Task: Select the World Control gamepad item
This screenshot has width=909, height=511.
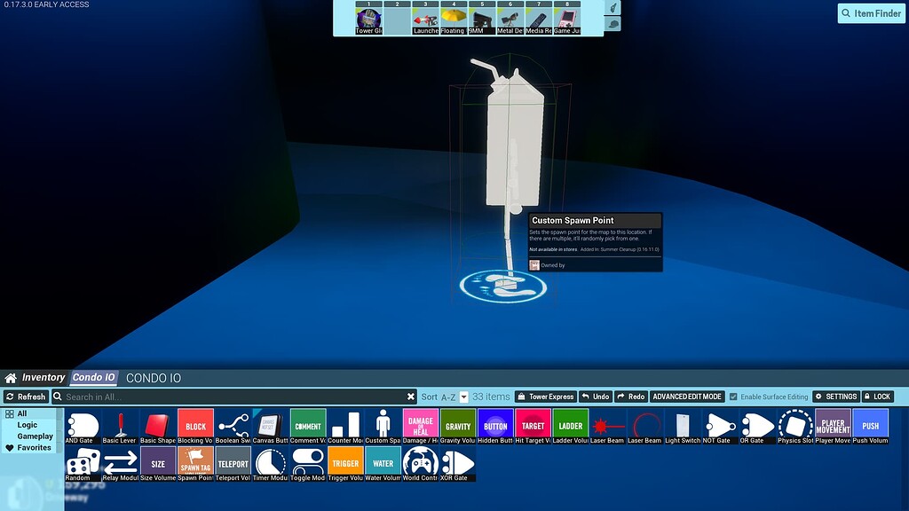Action: coord(420,463)
